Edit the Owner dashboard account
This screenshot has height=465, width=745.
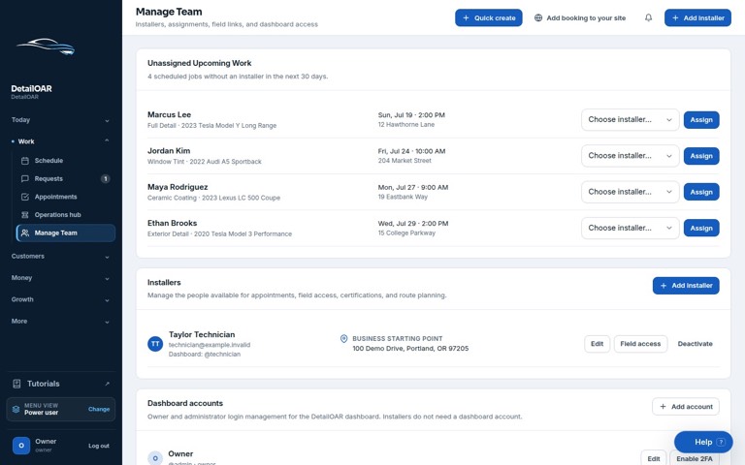pyautogui.click(x=653, y=458)
